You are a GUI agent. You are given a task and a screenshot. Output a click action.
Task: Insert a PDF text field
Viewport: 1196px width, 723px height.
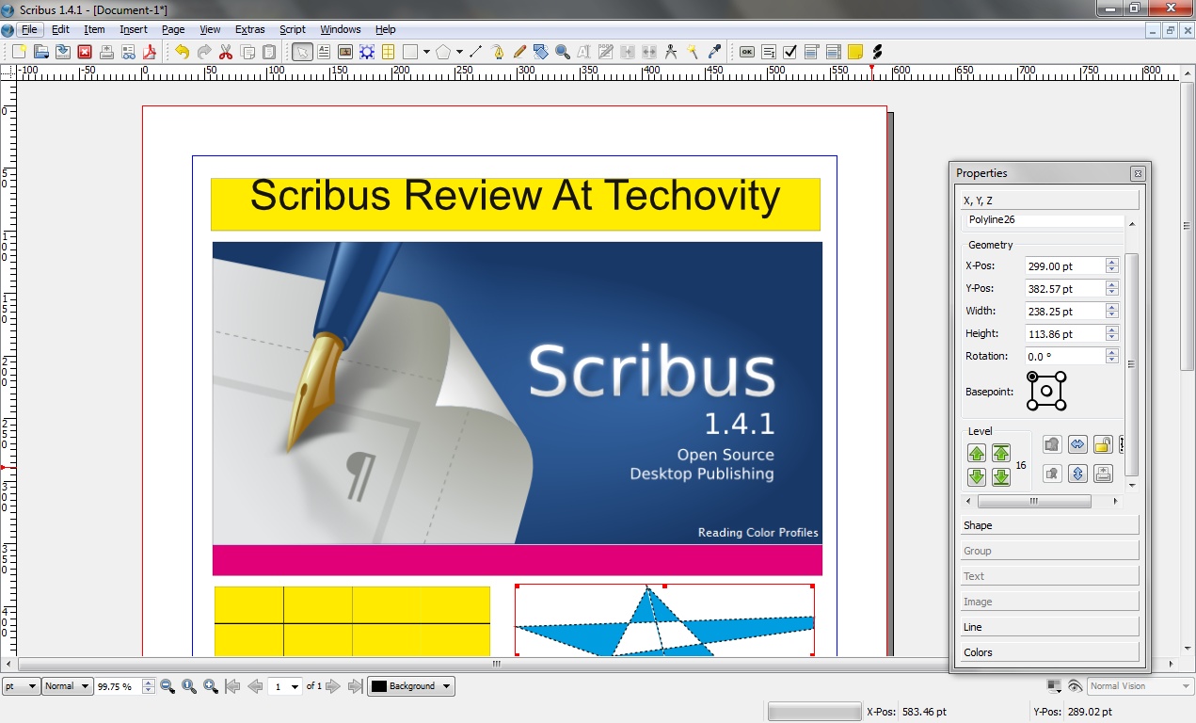769,52
